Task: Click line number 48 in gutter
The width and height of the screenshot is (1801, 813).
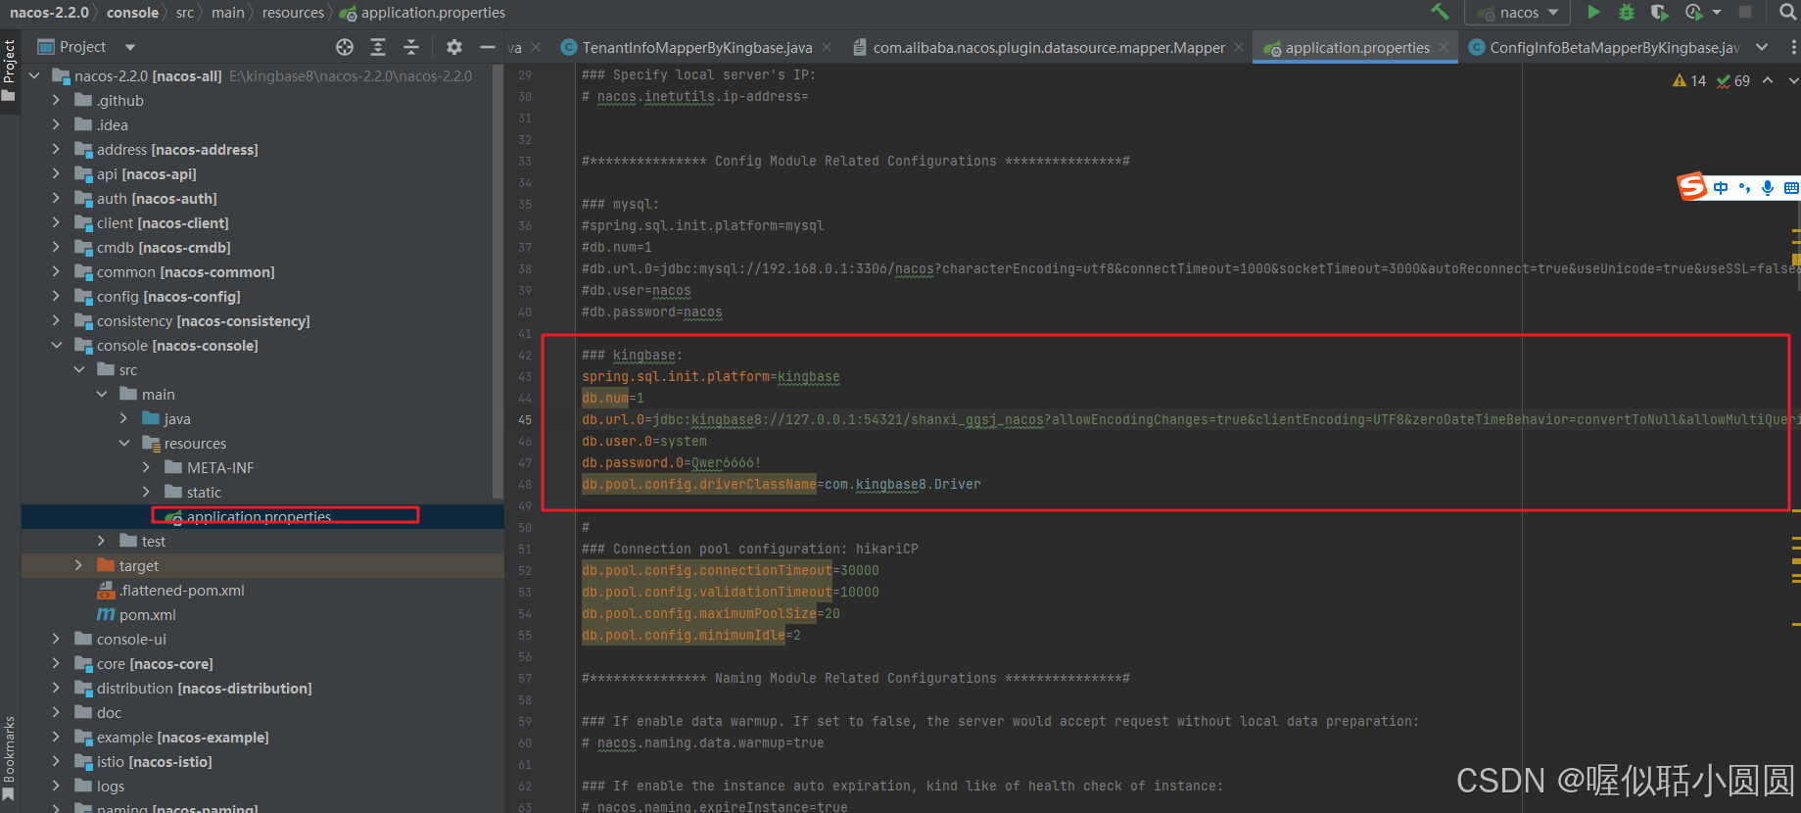Action: click(525, 484)
